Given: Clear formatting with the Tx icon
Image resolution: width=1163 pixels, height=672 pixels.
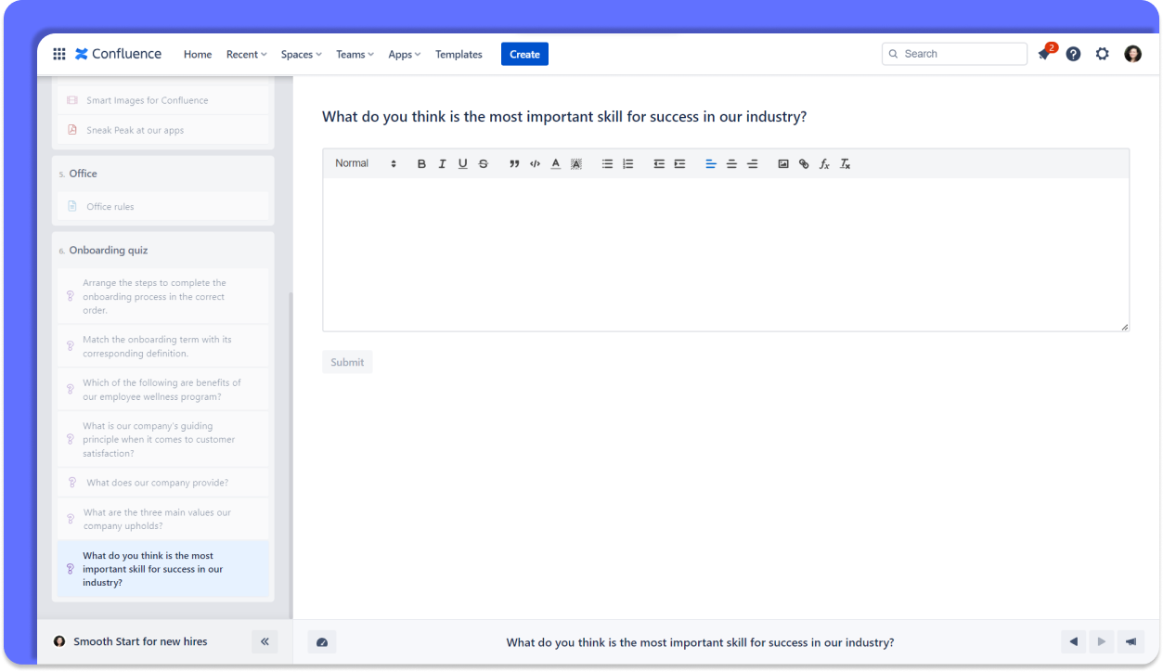Looking at the screenshot, I should 845,164.
